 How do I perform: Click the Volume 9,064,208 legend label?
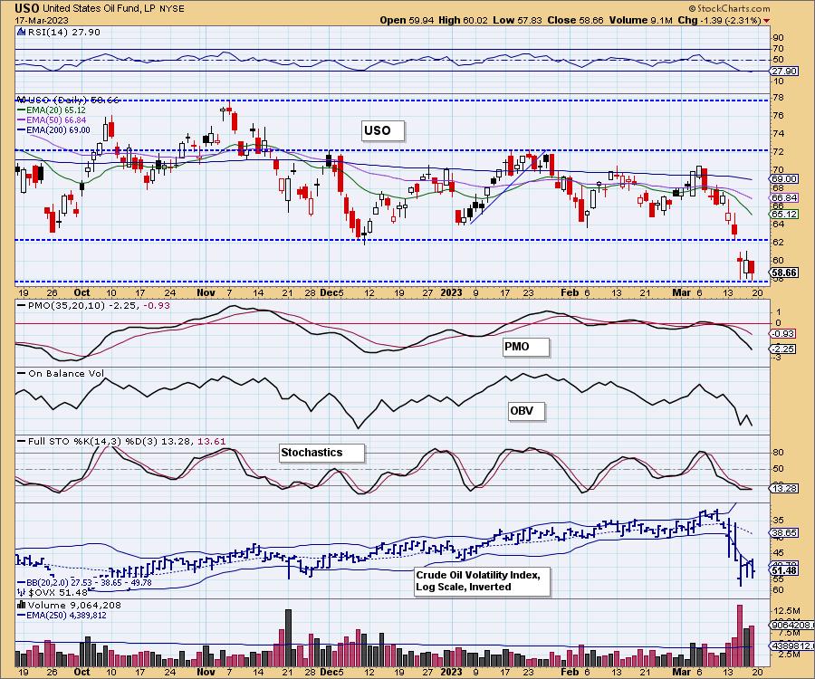74,606
